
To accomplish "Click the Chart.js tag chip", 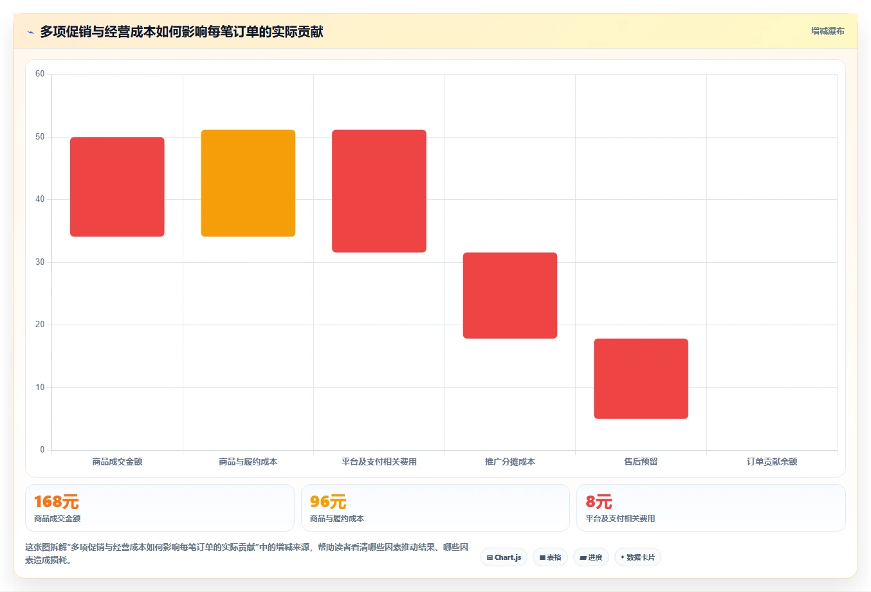I will point(504,557).
